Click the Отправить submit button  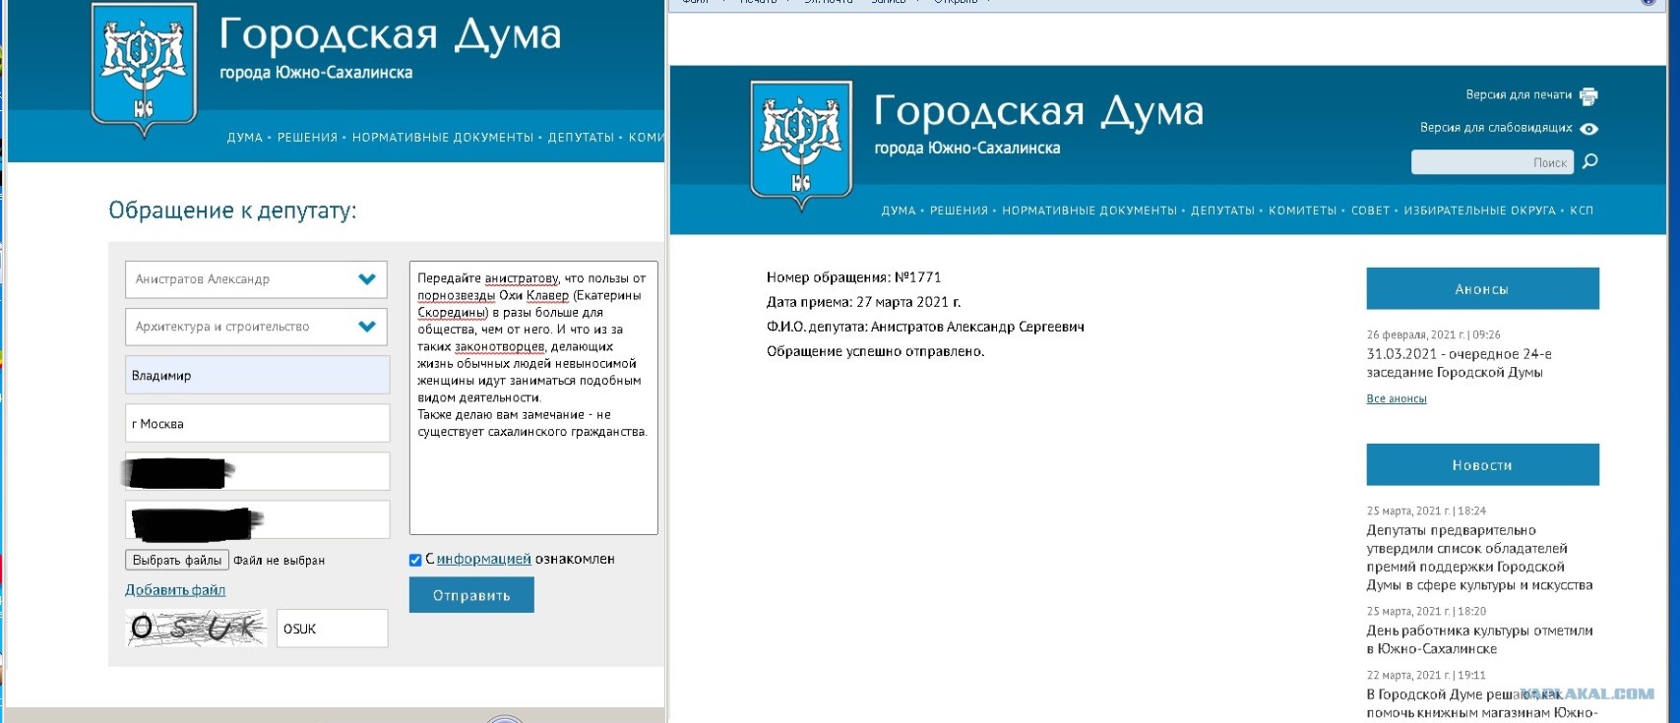[471, 595]
